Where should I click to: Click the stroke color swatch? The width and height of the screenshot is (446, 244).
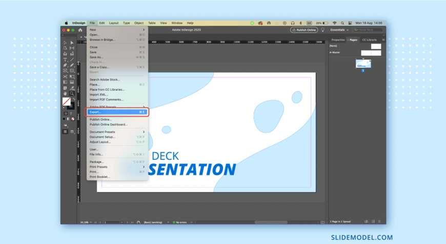[x=72, y=106]
